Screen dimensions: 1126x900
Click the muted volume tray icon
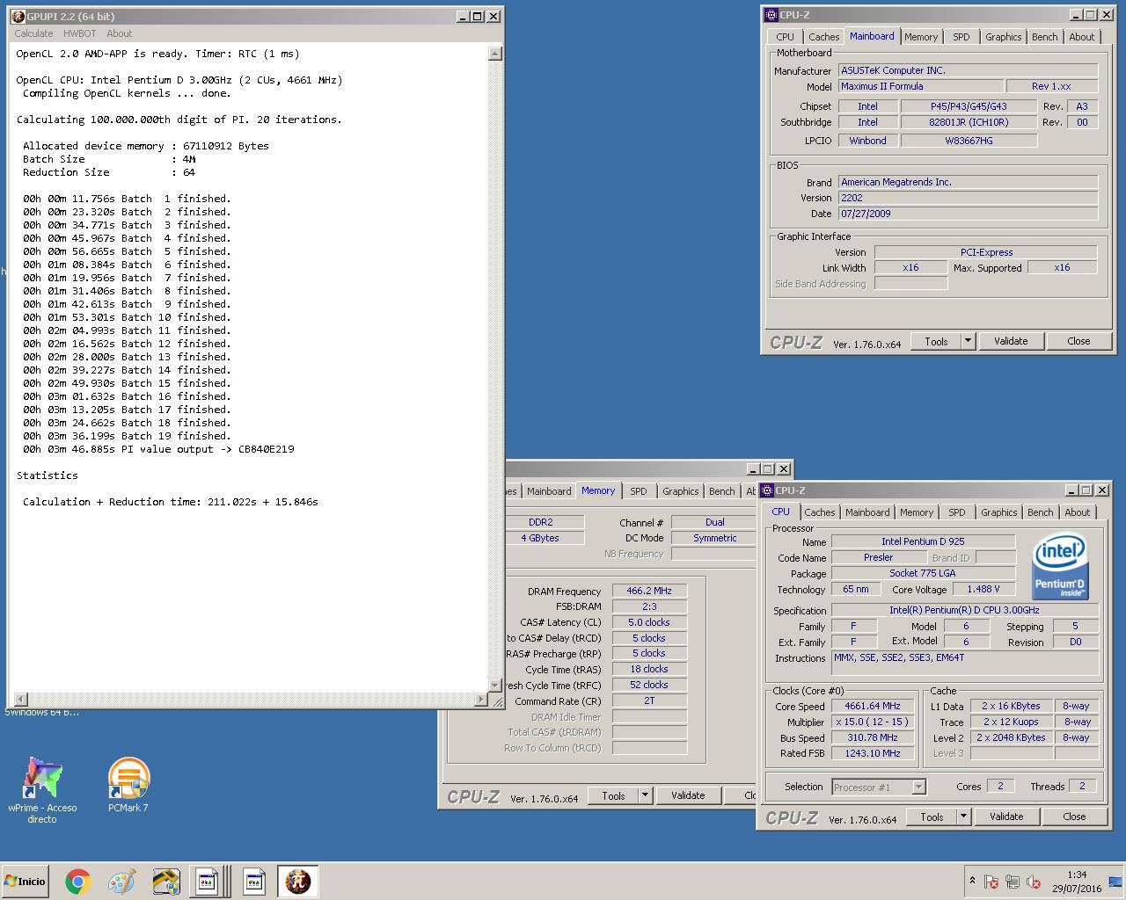click(1034, 882)
